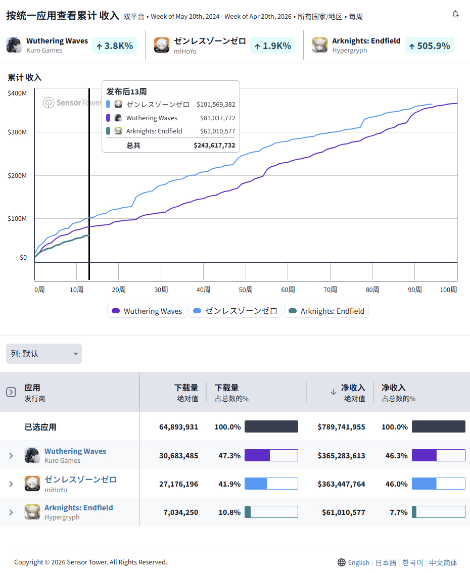Expand the app column panel arrow
The image size is (470, 573).
(11, 392)
